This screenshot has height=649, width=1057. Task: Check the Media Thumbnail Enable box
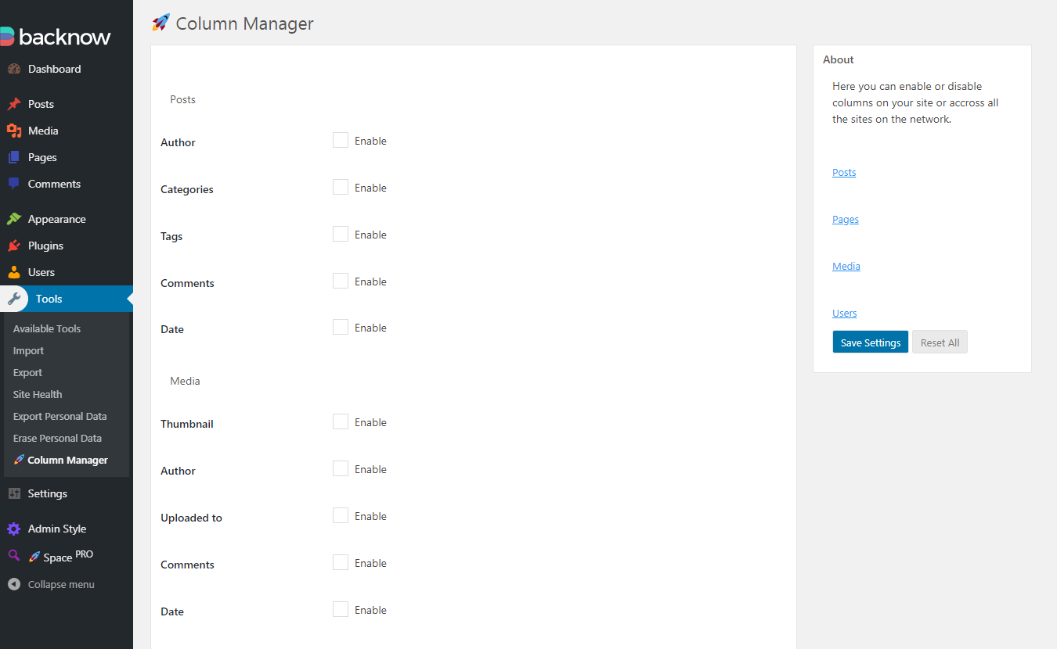pos(341,421)
